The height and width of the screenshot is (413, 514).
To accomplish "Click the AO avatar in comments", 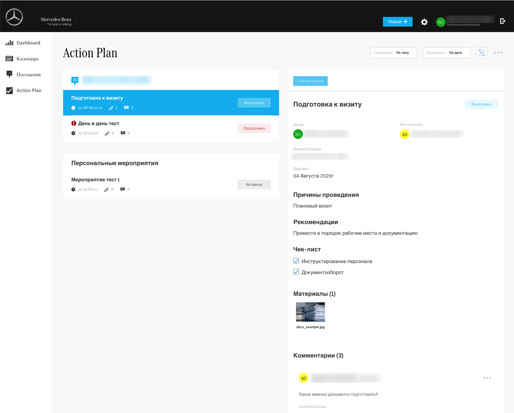I will click(303, 378).
